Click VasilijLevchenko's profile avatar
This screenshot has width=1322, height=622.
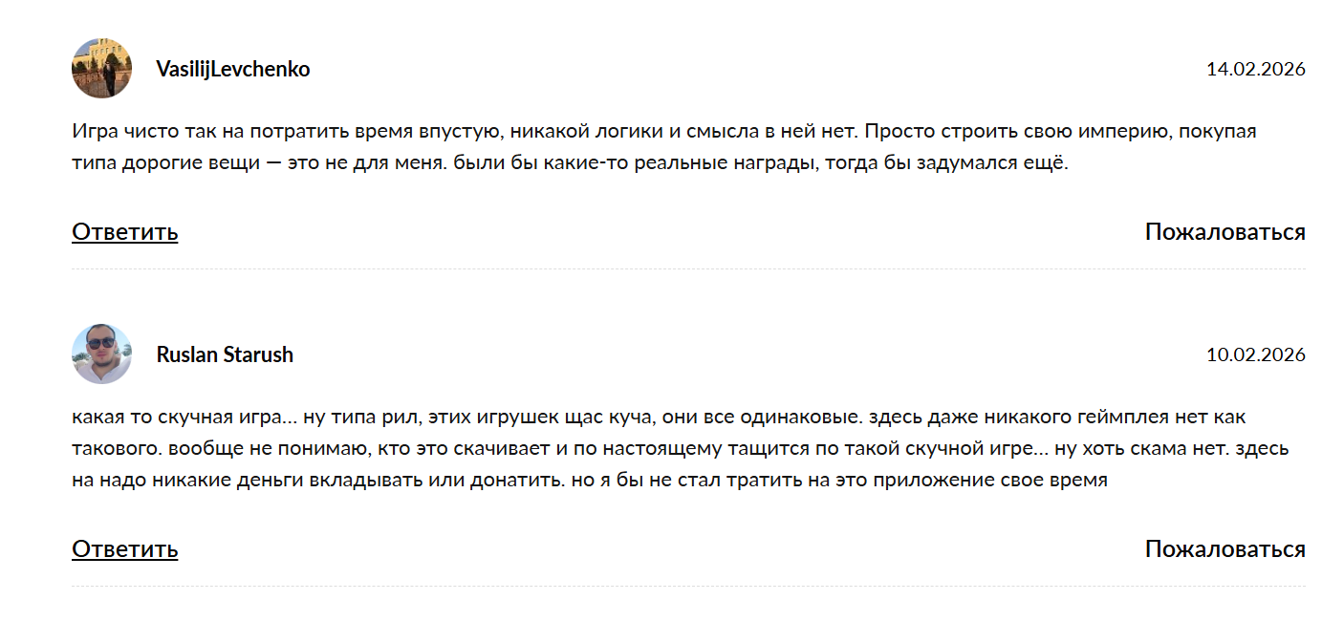click(x=100, y=68)
